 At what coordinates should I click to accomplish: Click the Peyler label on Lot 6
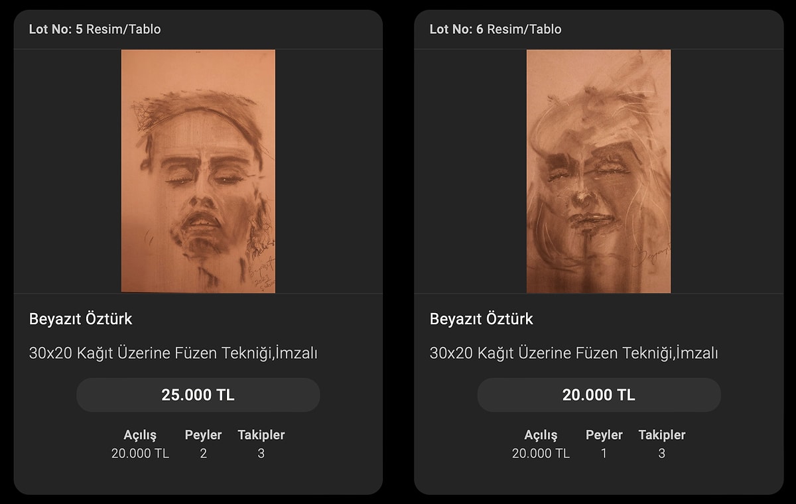(604, 435)
